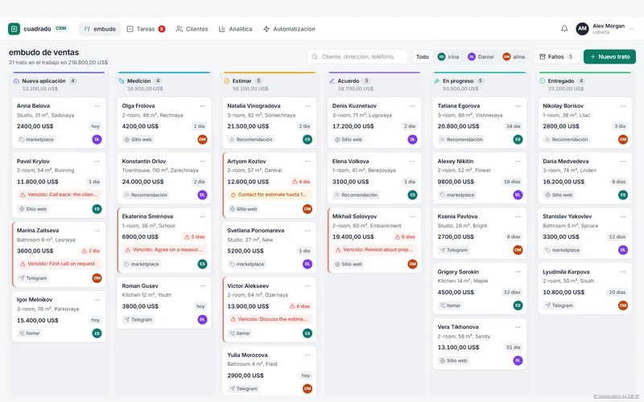Screen dimensions: 644x402
Task: Open the 'First call on request' overdue alert
Action: click(x=59, y=264)
